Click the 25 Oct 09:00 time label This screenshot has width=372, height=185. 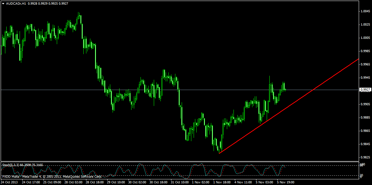pyautogui.click(x=52, y=182)
